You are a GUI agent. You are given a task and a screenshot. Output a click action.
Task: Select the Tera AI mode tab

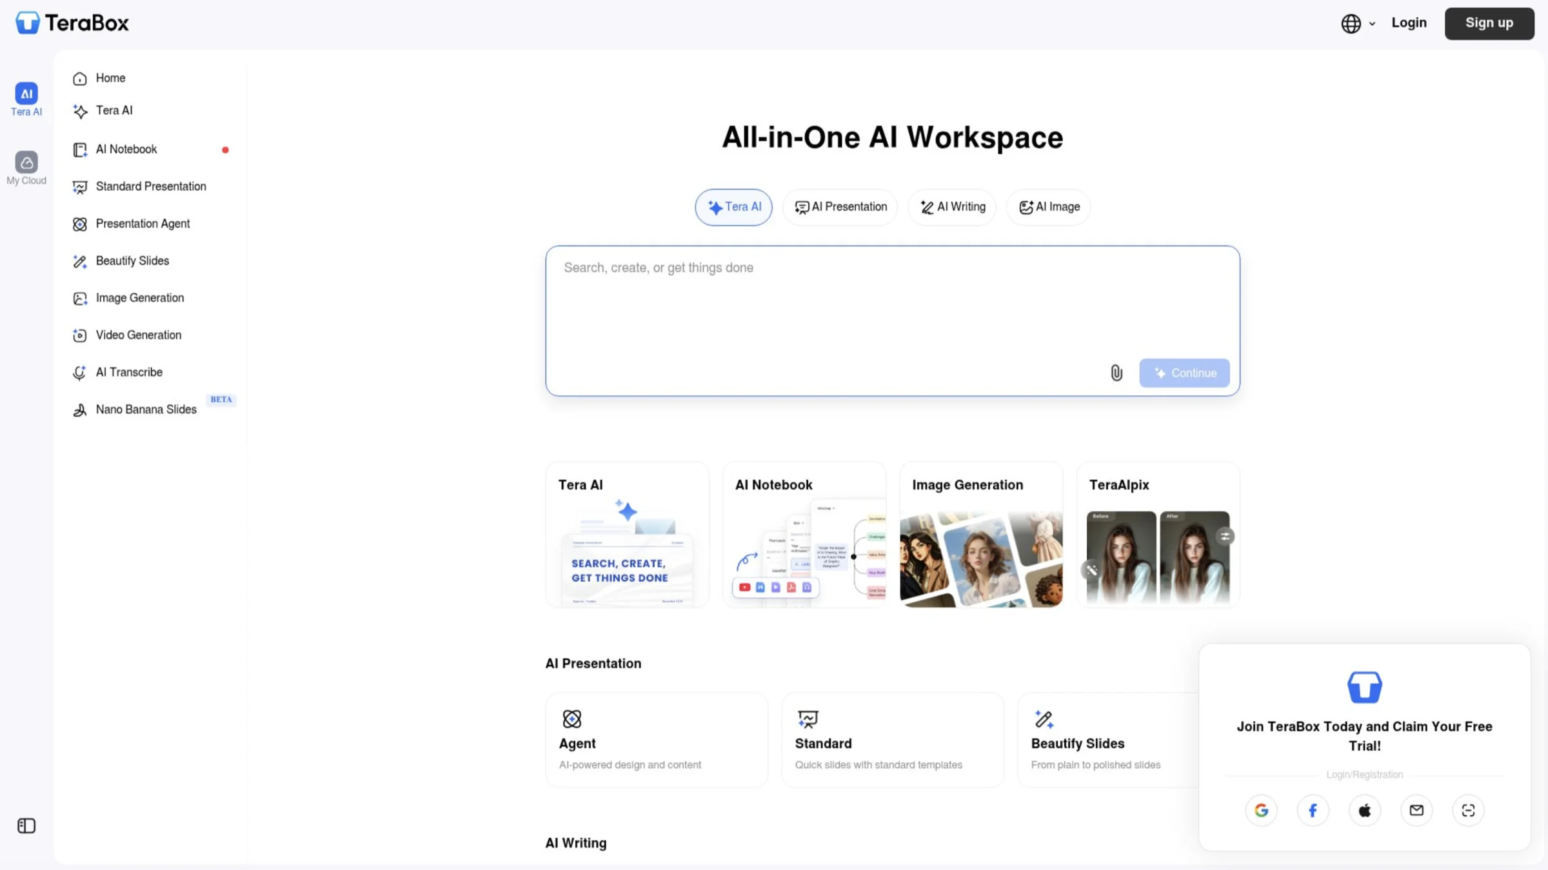[733, 207]
